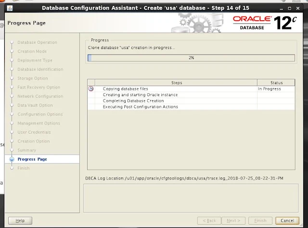
Task: Select Deployment Type step in sidebar
Action: pyautogui.click(x=35, y=60)
